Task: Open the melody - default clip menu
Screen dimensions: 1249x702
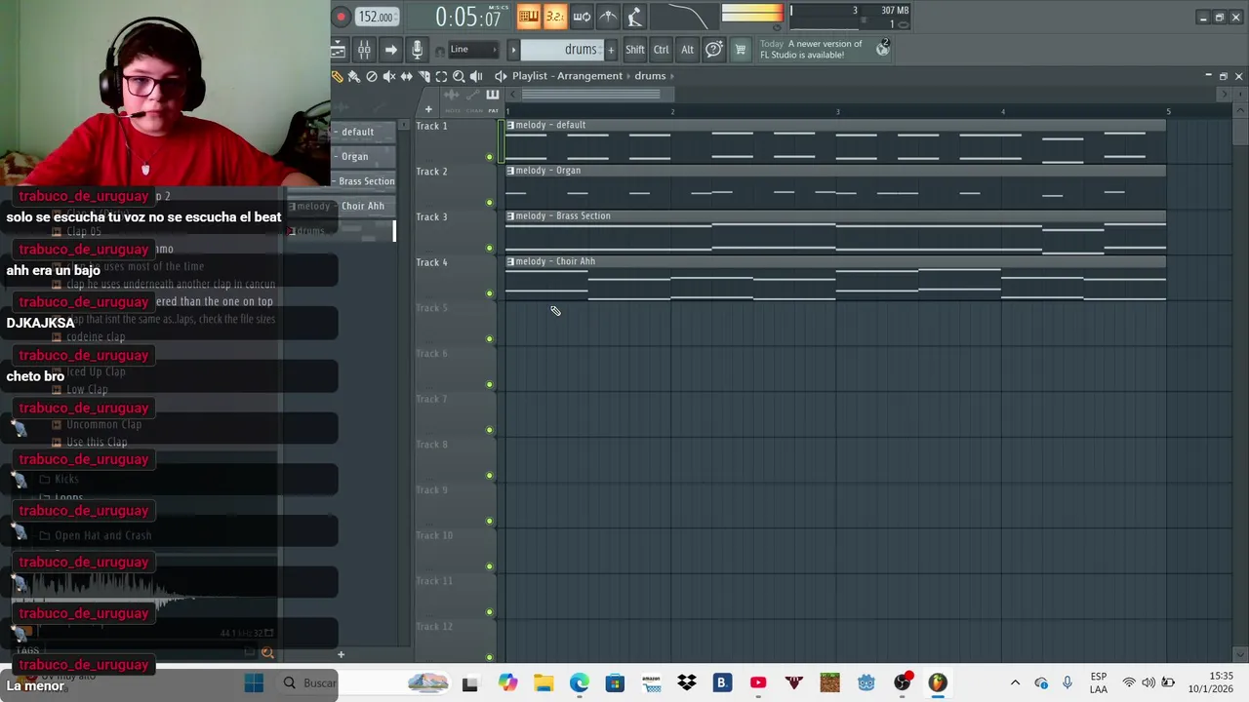Action: [x=510, y=125]
